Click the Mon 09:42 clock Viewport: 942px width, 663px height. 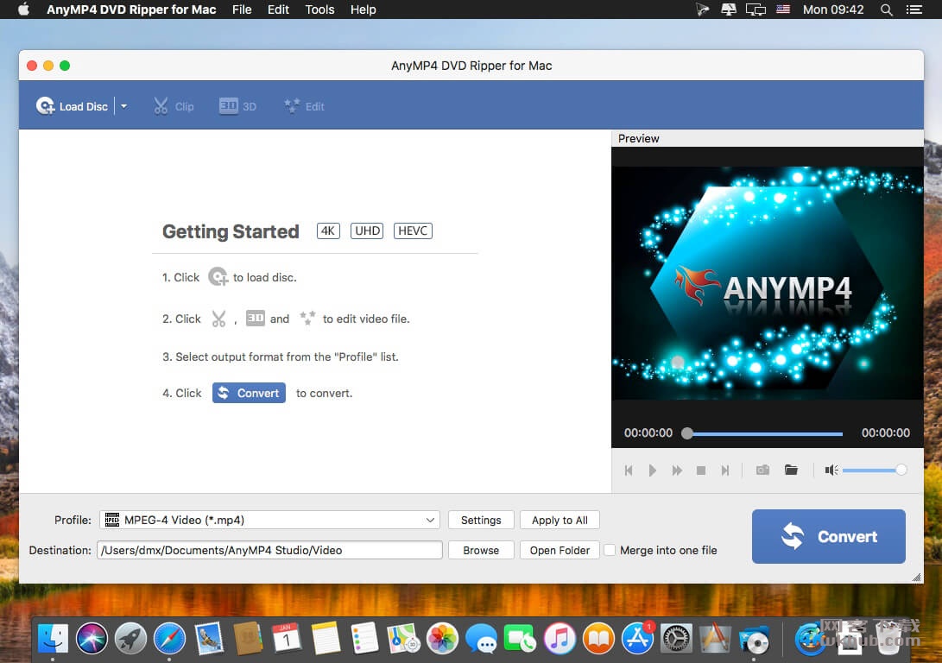(x=833, y=9)
